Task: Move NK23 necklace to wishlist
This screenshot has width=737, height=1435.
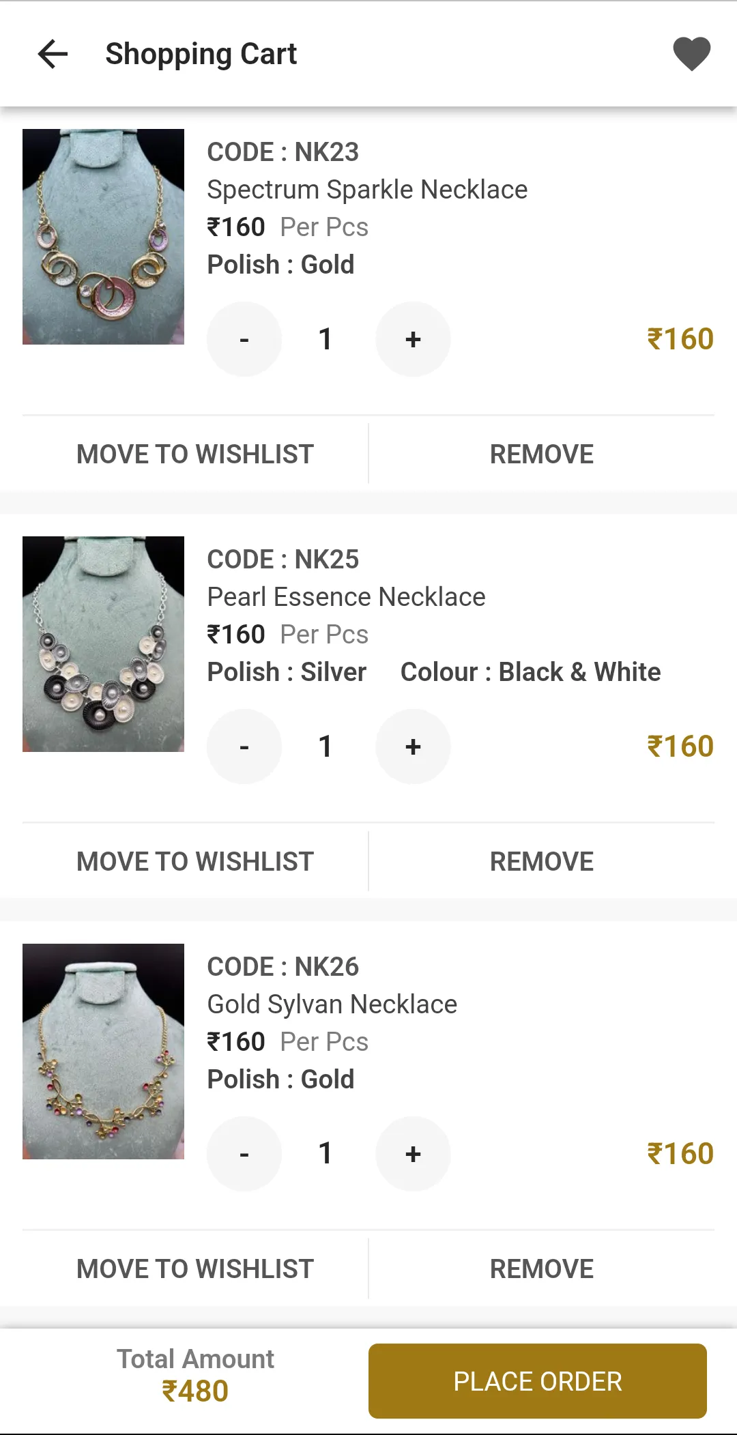Action: pyautogui.click(x=195, y=454)
